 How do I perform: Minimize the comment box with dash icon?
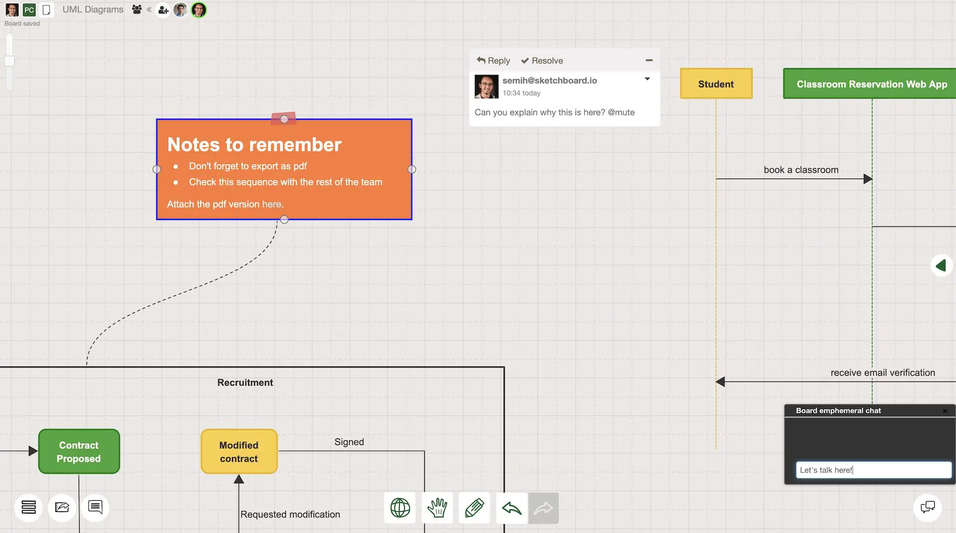[649, 60]
